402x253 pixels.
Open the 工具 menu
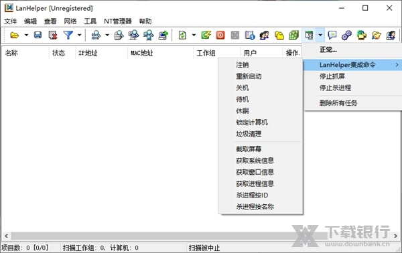point(90,21)
